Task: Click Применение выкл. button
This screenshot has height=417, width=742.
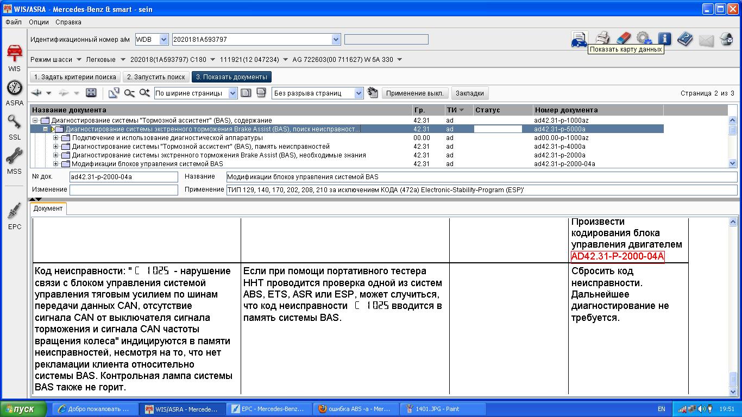Action: pyautogui.click(x=415, y=93)
